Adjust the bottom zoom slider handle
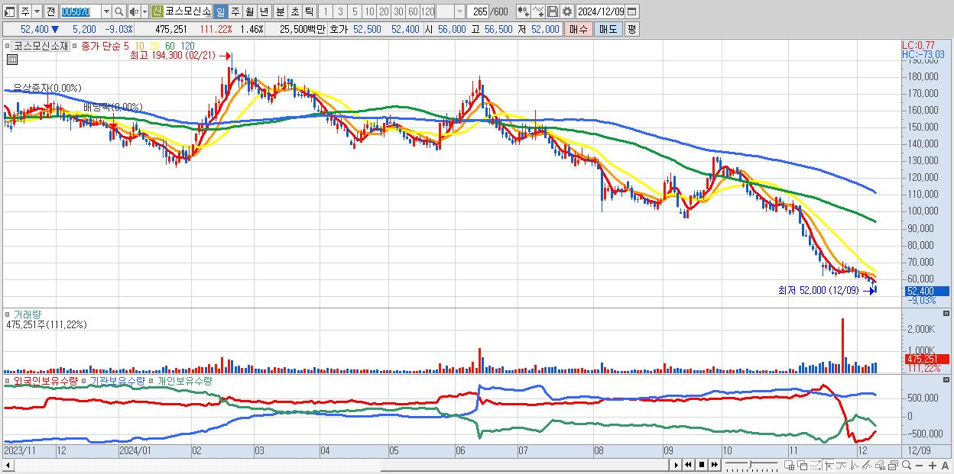Viewport: 954px width, 474px height. pyautogui.click(x=750, y=465)
